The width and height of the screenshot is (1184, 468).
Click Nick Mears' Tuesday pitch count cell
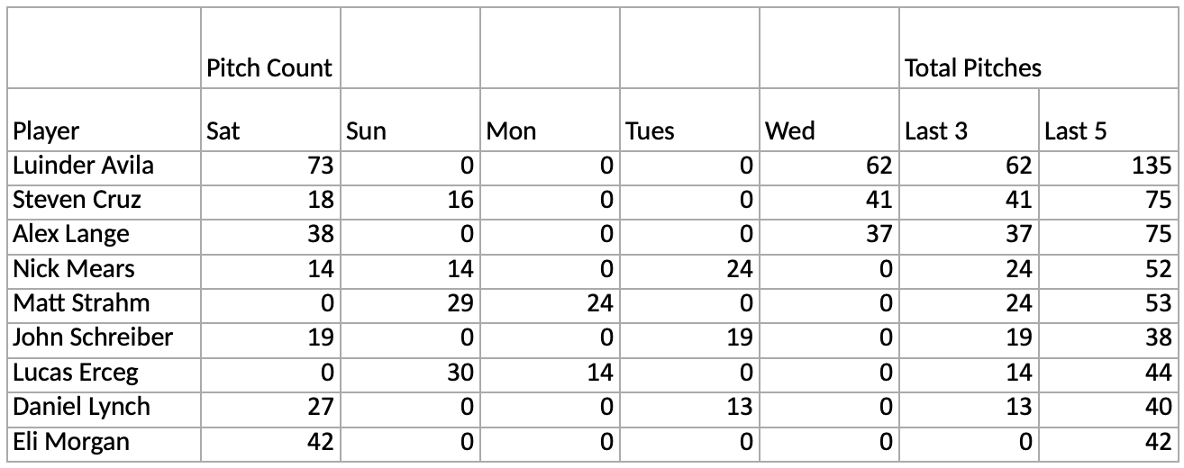[690, 269]
